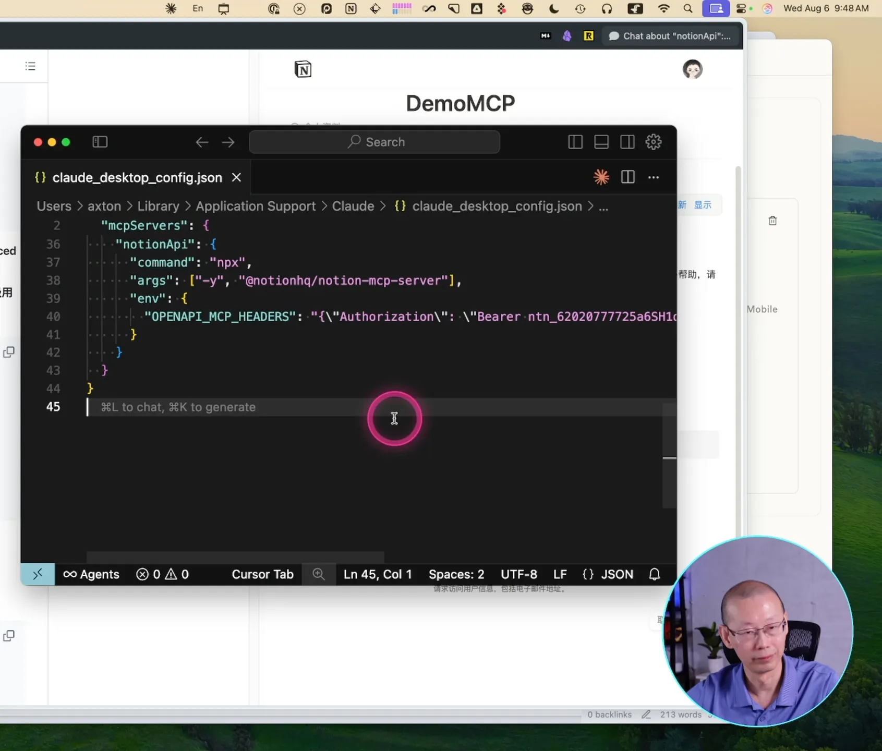The height and width of the screenshot is (751, 882).
Task: Open Claude starburst icon in macOS menu bar
Action: click(x=171, y=8)
